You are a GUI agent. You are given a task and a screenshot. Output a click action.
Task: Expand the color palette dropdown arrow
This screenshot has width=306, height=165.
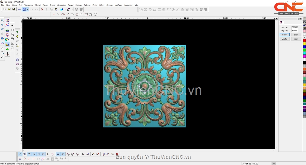[304, 37]
